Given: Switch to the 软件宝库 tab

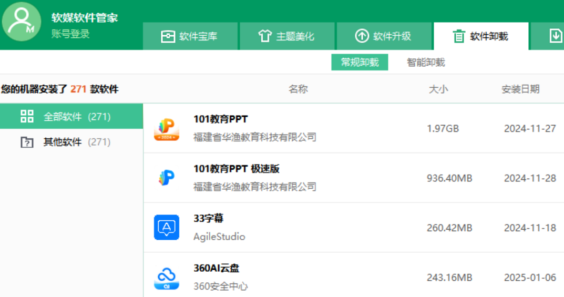Looking at the screenshot, I should (190, 36).
